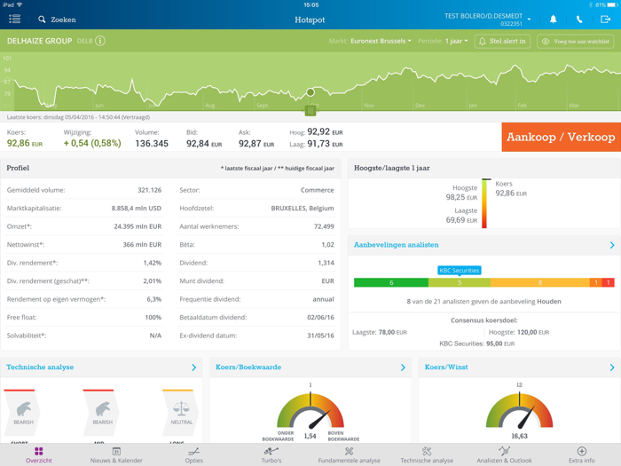This screenshot has height=466, width=621.
Task: Click the Bearish mid-term bear icon
Action: 103,409
